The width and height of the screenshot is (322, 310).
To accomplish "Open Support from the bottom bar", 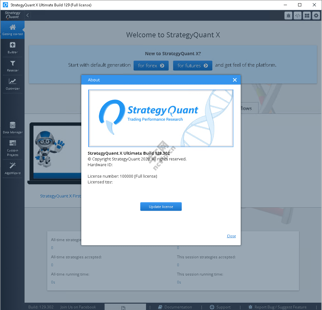I will [x=220, y=307].
